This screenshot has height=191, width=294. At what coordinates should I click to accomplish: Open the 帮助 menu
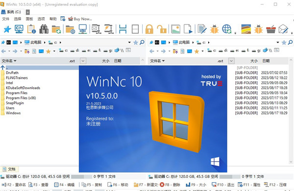coord(53,19)
